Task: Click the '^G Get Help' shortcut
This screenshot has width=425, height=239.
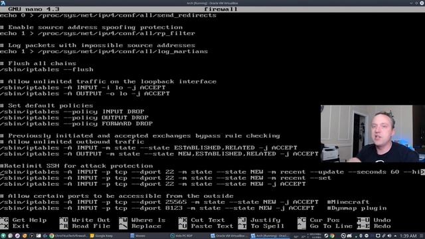Action: click(x=24, y=220)
